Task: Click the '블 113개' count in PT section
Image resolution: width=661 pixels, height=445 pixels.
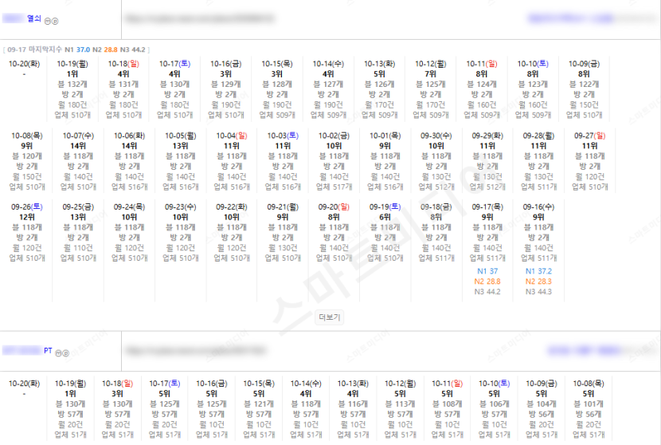Action: click(400, 404)
